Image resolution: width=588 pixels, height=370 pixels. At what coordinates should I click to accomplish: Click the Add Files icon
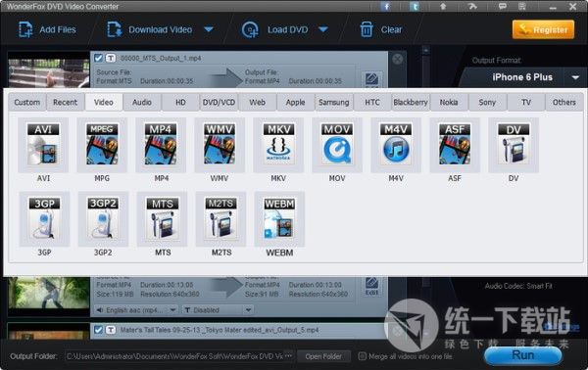[25, 29]
